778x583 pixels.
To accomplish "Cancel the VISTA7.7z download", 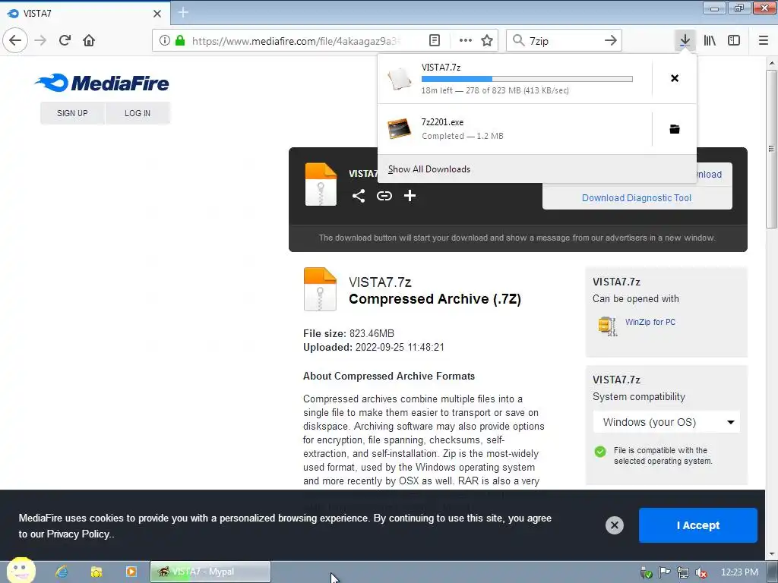I will click(675, 78).
